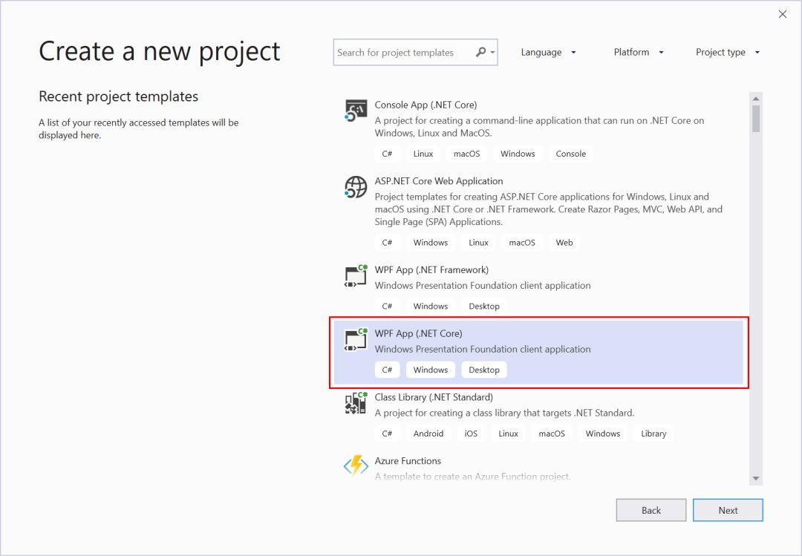The image size is (802, 556).
Task: Click the C# tag under WPF App (.NET Core)
Action: point(387,369)
